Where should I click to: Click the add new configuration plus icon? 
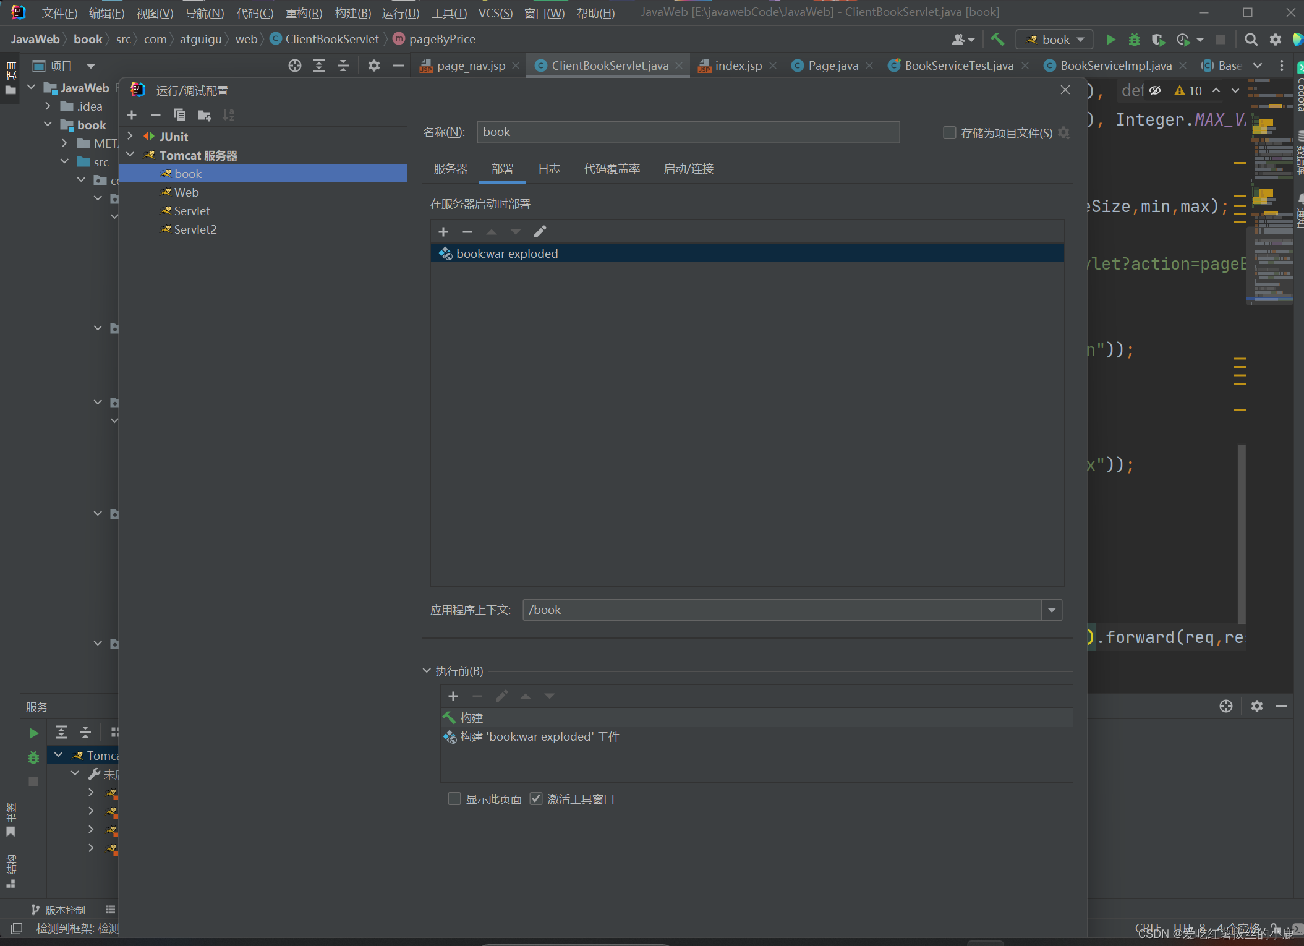pos(132,115)
